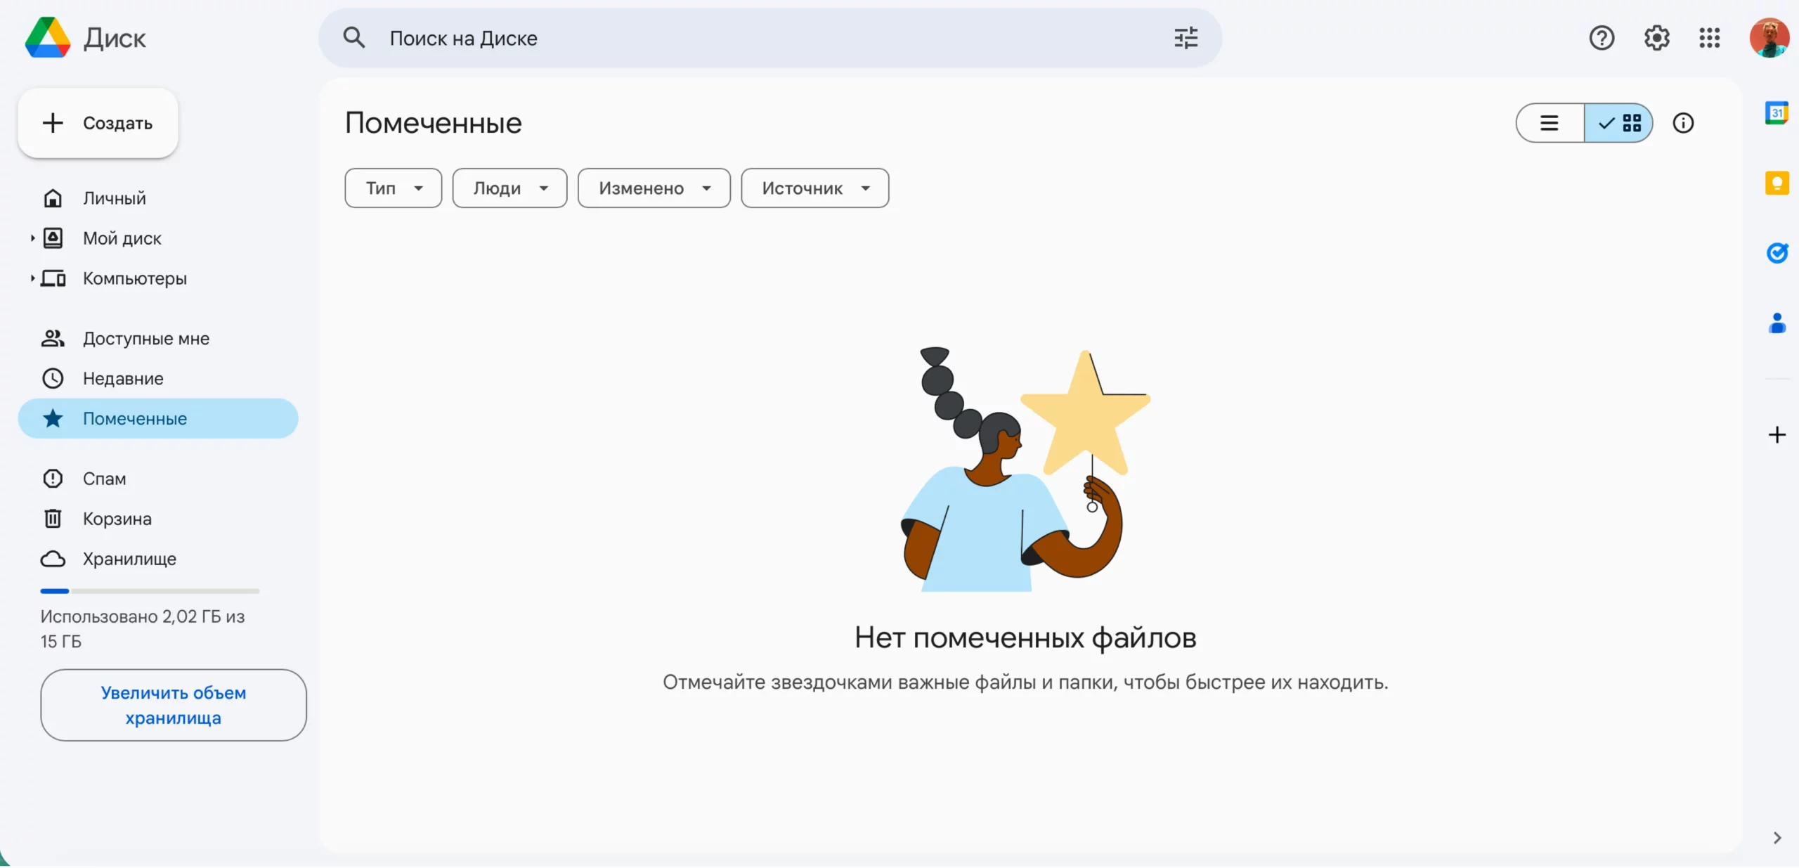This screenshot has height=868, width=1799.
Task: Open the help and support icon
Action: [1602, 38]
